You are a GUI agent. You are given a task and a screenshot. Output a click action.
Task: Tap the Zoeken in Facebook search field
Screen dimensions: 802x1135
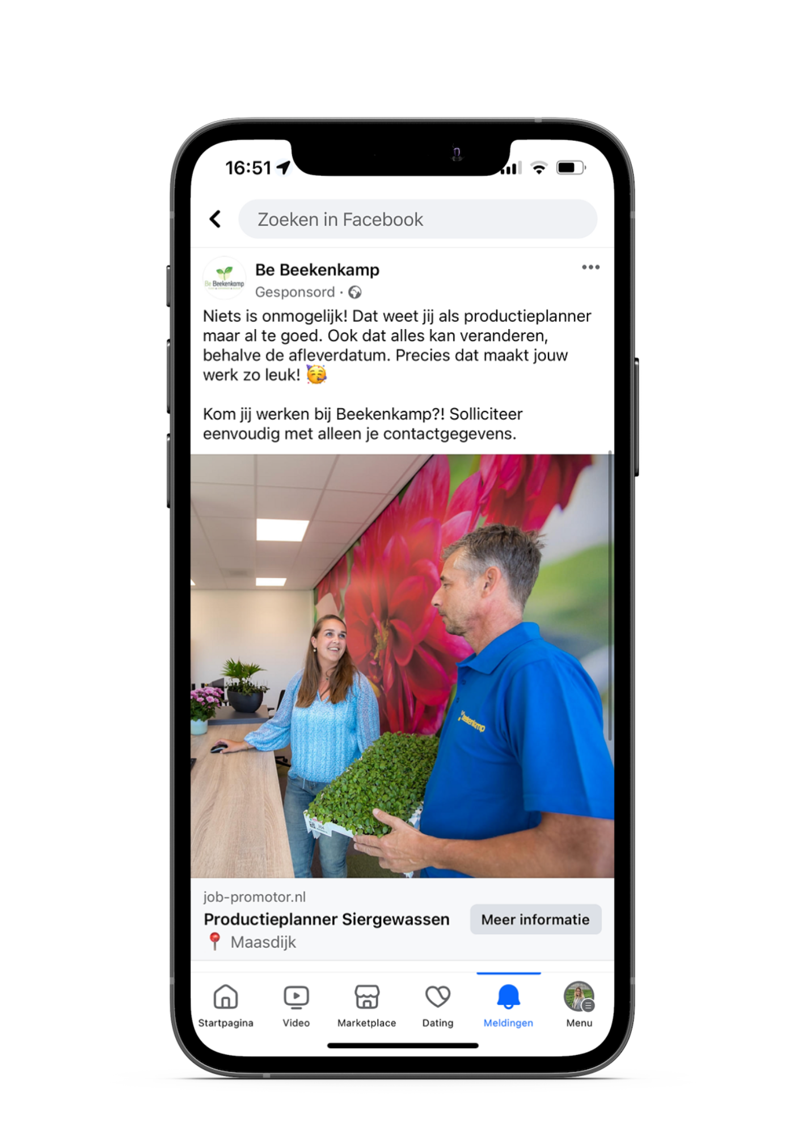pos(417,219)
